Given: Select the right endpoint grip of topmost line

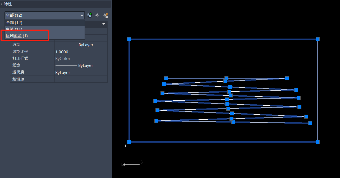Looking at the screenshot, I should (287, 78).
